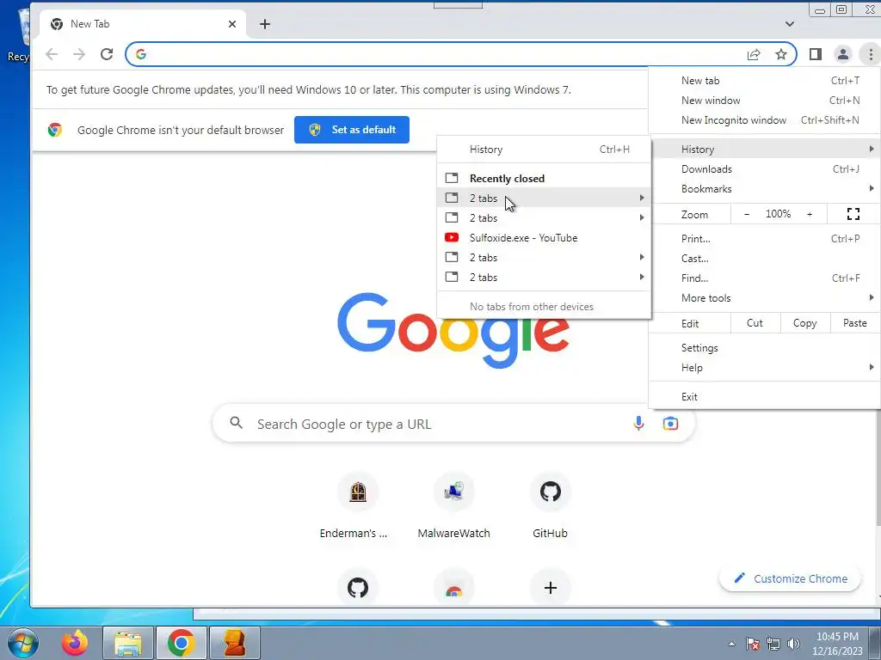This screenshot has height=660, width=881.
Task: Click the Google logo doodle
Action: pyautogui.click(x=453, y=330)
